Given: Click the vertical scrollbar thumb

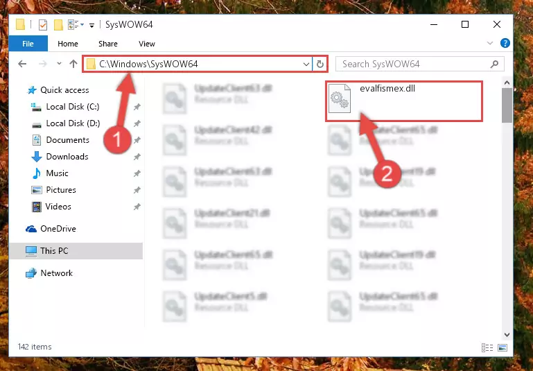Looking at the screenshot, I should (507, 105).
